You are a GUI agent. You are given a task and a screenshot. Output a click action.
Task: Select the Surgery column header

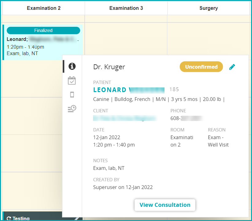[x=208, y=8]
